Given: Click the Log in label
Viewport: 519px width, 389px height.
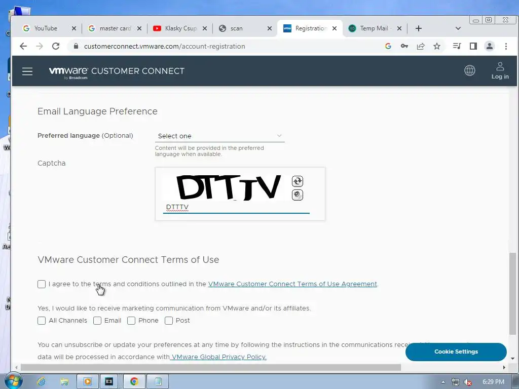Looking at the screenshot, I should tap(500, 76).
